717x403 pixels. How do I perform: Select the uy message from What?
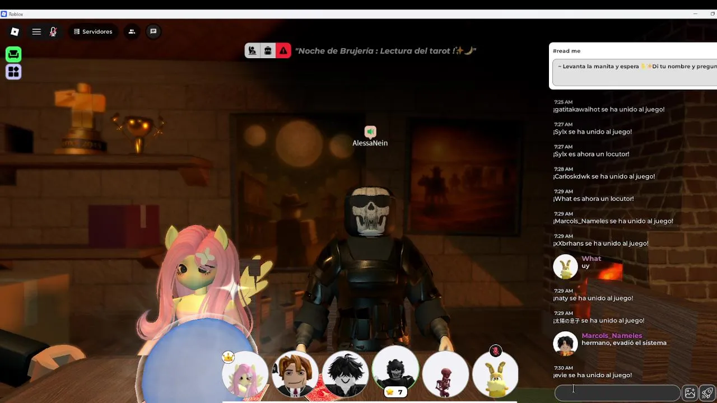(x=585, y=266)
